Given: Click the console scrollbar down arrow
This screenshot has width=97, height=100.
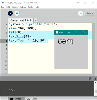Looking at the screenshot, I should (x=96, y=95).
